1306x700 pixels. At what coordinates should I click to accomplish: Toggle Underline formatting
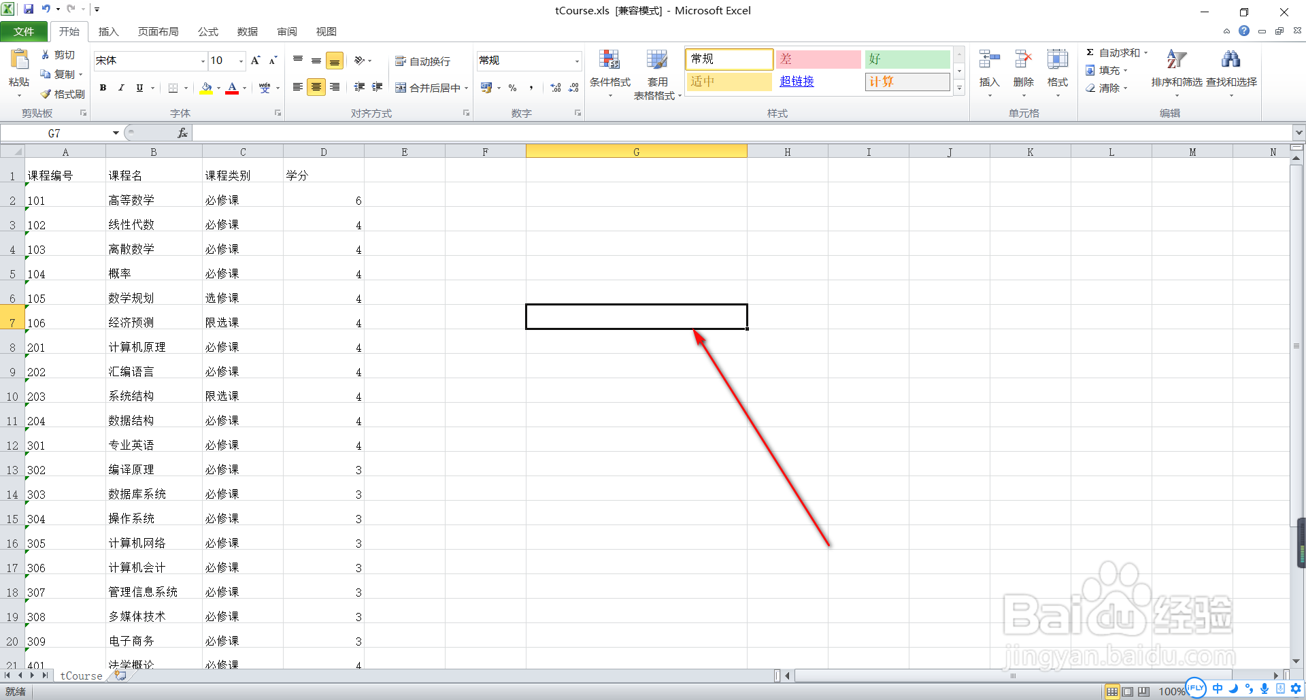139,88
